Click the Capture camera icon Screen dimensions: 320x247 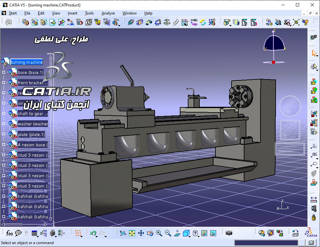pyautogui.click(x=229, y=233)
